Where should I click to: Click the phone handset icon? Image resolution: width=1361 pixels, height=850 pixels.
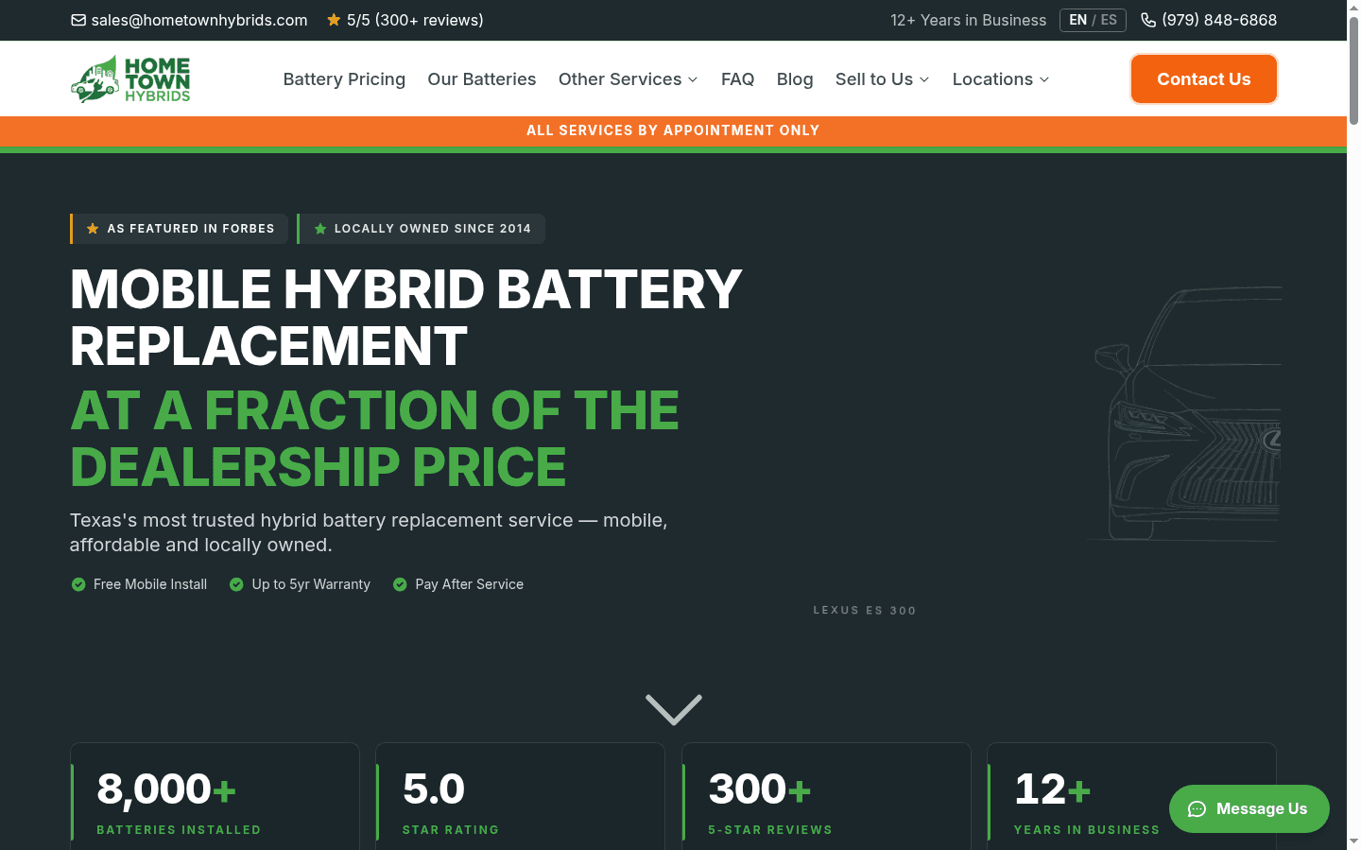(1148, 20)
